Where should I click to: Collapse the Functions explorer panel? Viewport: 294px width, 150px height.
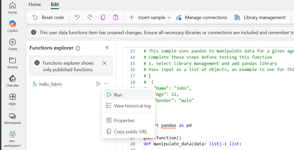point(107,47)
